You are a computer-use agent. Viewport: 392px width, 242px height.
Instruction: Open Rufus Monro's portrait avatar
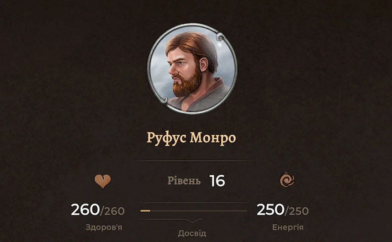point(192,68)
